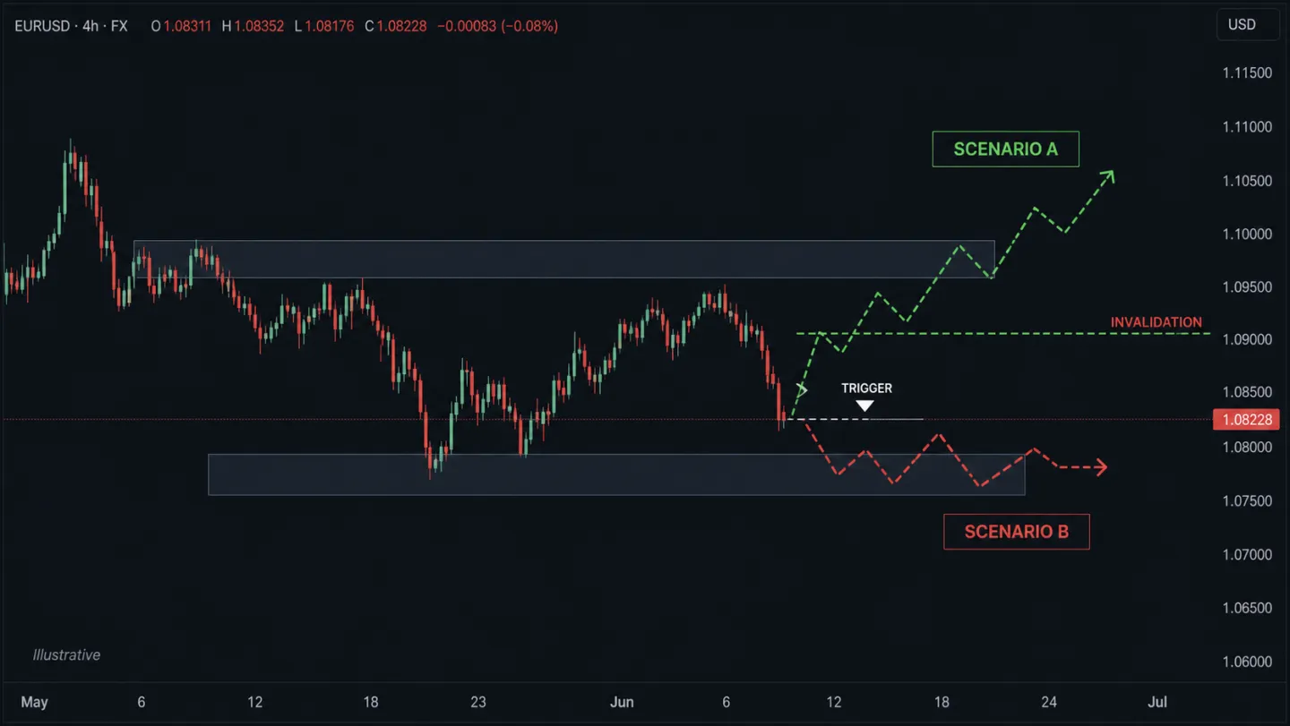The image size is (1290, 726).
Task: Click the EURUSD · 4h · FX symbol title
Action: (72, 27)
